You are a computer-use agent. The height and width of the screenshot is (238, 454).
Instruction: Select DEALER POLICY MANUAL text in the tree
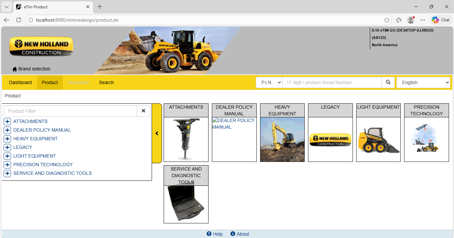(x=42, y=130)
